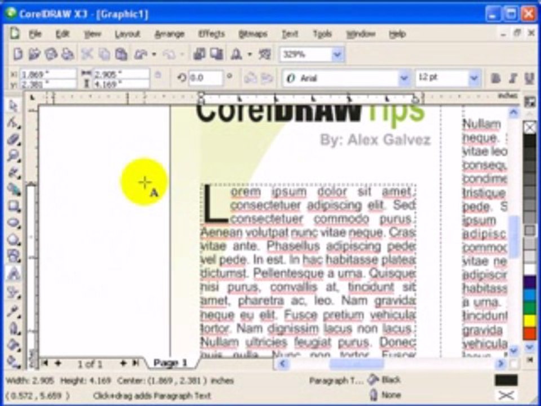Select the Eyedropper tool
Screen dimensions: 541x406
13,311
